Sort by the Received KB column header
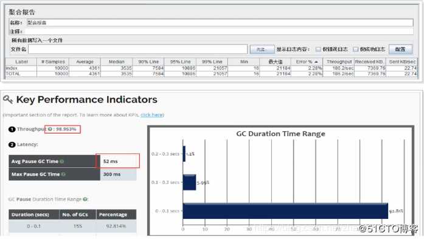This screenshot has height=239, width=424. (x=370, y=61)
